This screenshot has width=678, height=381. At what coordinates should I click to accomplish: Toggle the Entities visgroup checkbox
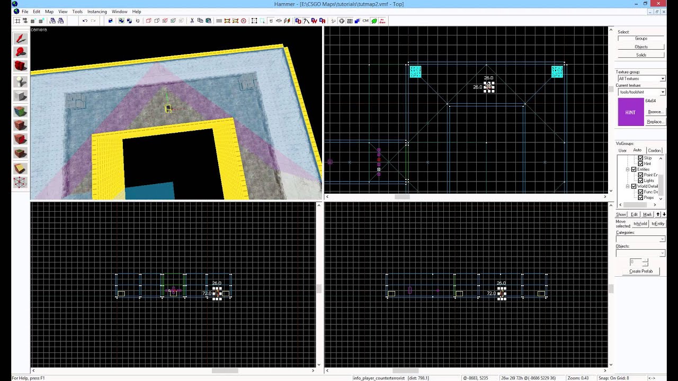click(634, 169)
